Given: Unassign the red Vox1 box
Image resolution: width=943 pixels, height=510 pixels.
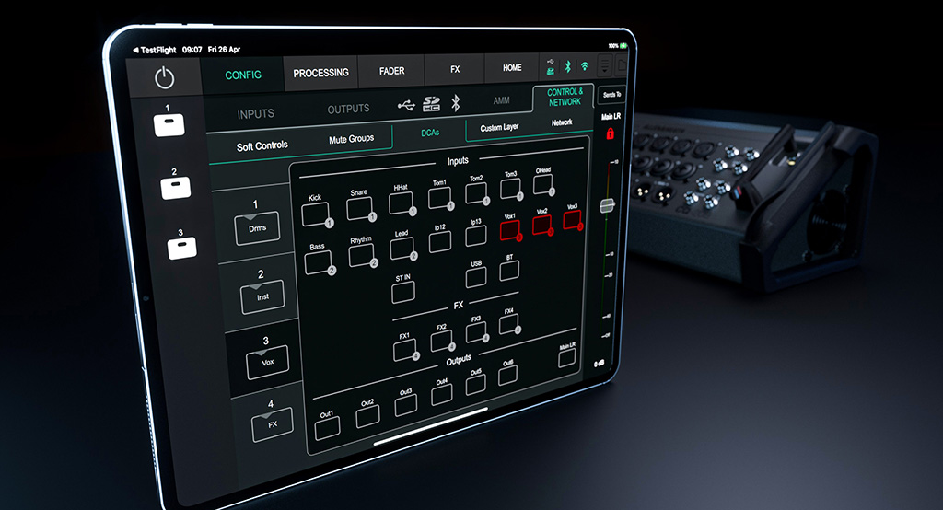Looking at the screenshot, I should 510,230.
